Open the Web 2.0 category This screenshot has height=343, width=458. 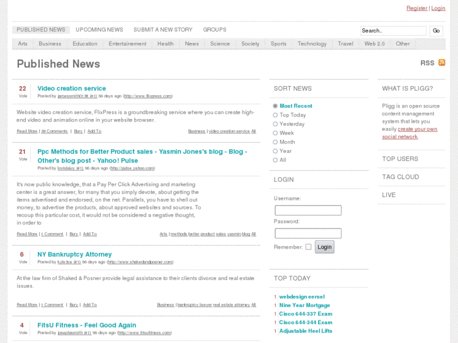374,44
